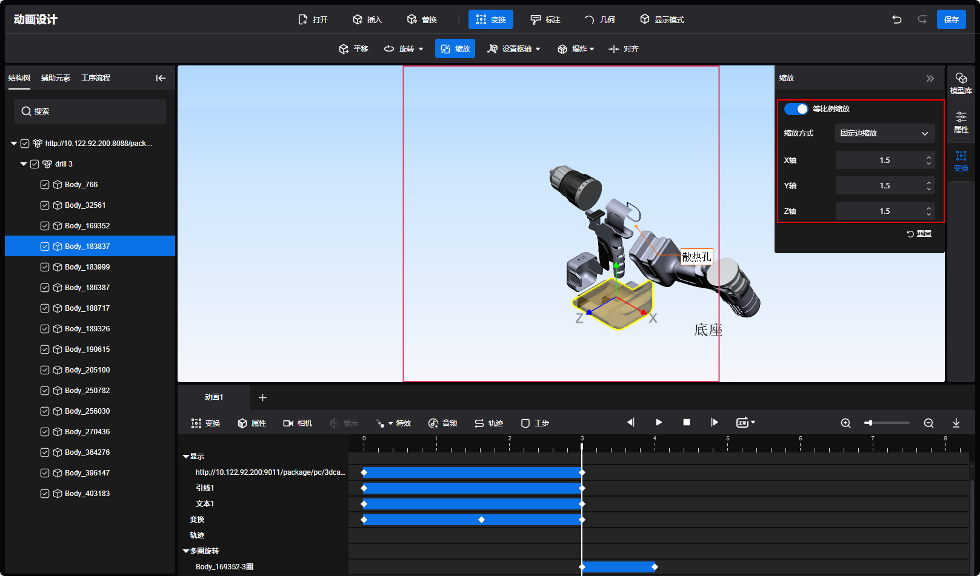Click the 保存 save button
980x576 pixels.
coord(951,19)
